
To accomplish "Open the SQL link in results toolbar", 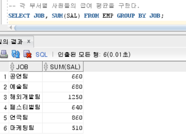I will (x=42, y=55).
